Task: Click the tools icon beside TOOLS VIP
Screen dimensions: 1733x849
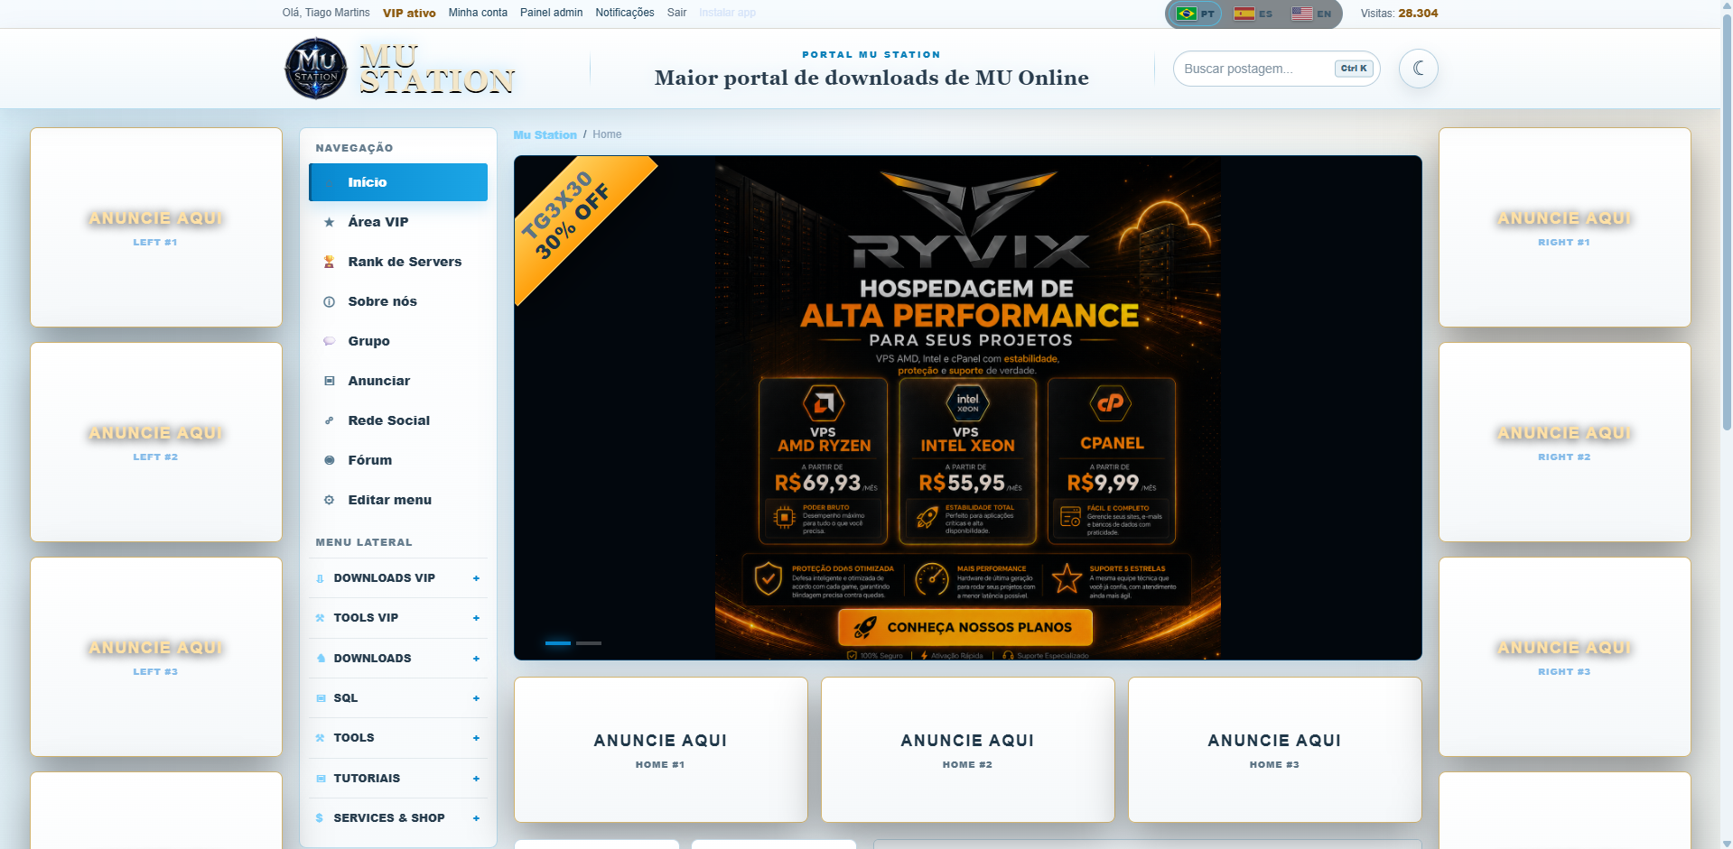Action: [x=320, y=618]
